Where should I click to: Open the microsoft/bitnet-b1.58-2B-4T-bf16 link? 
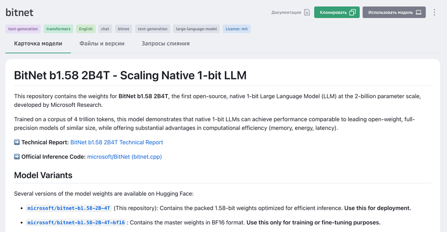(76, 222)
